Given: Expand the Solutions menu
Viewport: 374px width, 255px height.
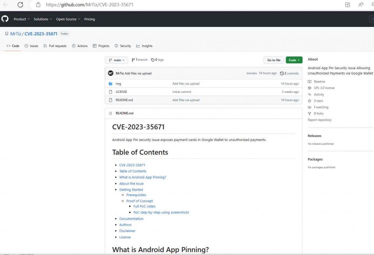Looking at the screenshot, I should 43,19.
